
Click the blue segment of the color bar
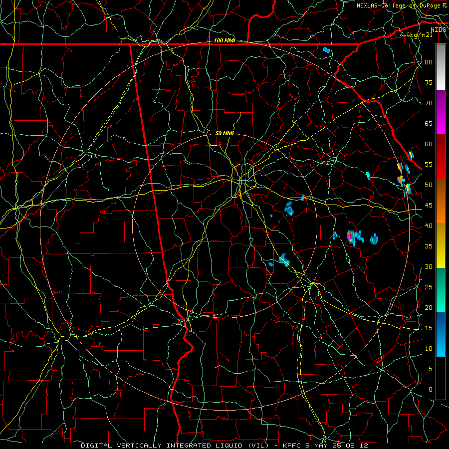pos(441,334)
